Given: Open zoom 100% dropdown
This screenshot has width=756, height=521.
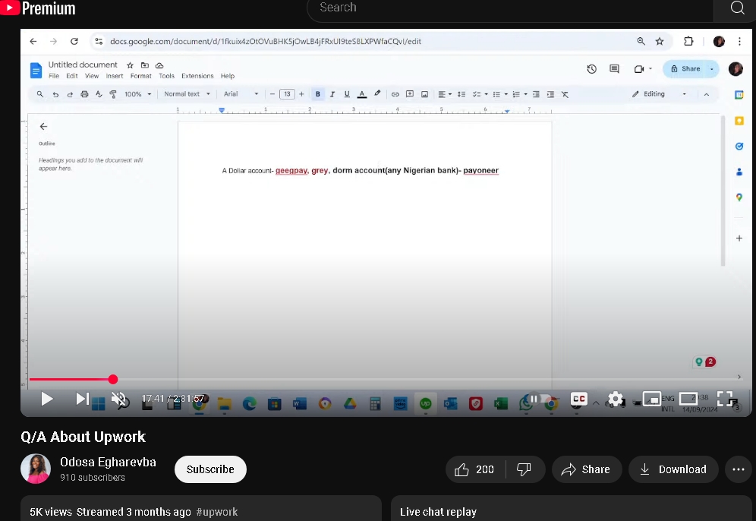Looking at the screenshot, I should (138, 94).
